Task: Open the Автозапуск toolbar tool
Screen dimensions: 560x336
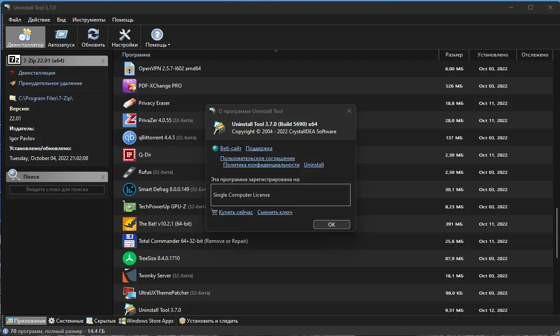Action: click(x=61, y=38)
